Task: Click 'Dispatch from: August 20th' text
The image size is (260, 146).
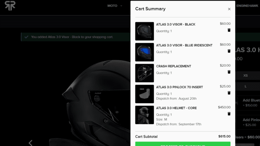Action: point(176,99)
